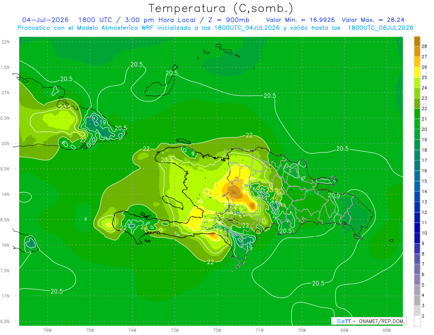Click the "18N" latitude axis label
Viewport: 434px width, 335px height.
5,245
